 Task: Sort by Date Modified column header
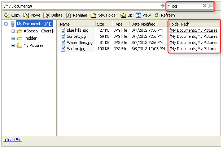click(x=149, y=24)
